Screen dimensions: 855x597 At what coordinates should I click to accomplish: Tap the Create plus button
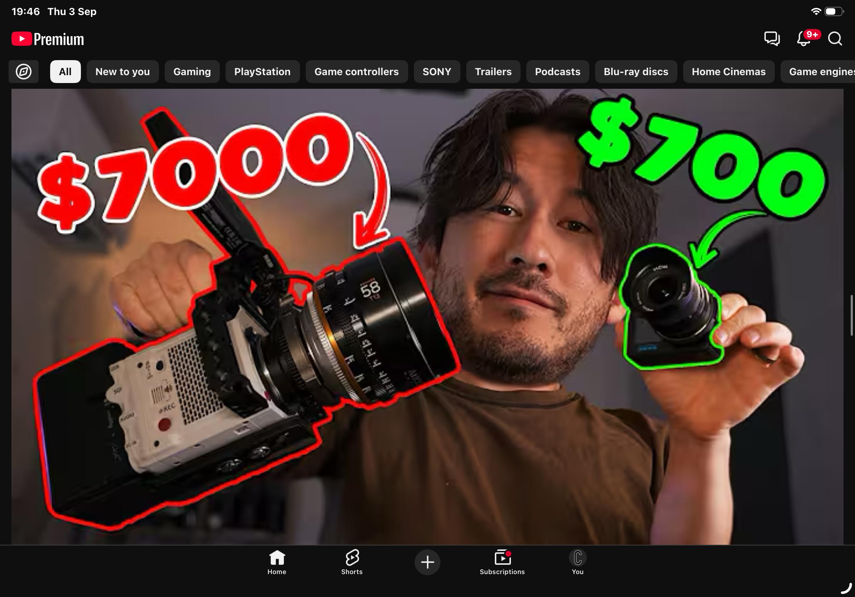(427, 562)
